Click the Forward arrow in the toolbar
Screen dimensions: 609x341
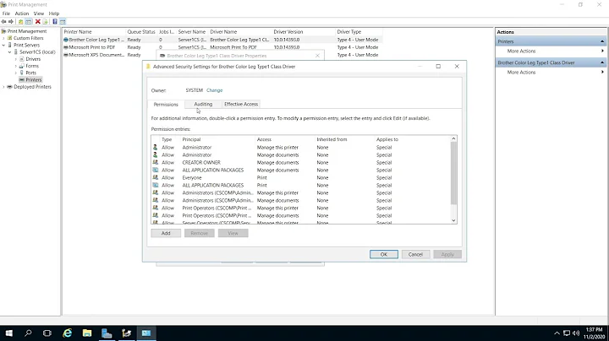11,22
